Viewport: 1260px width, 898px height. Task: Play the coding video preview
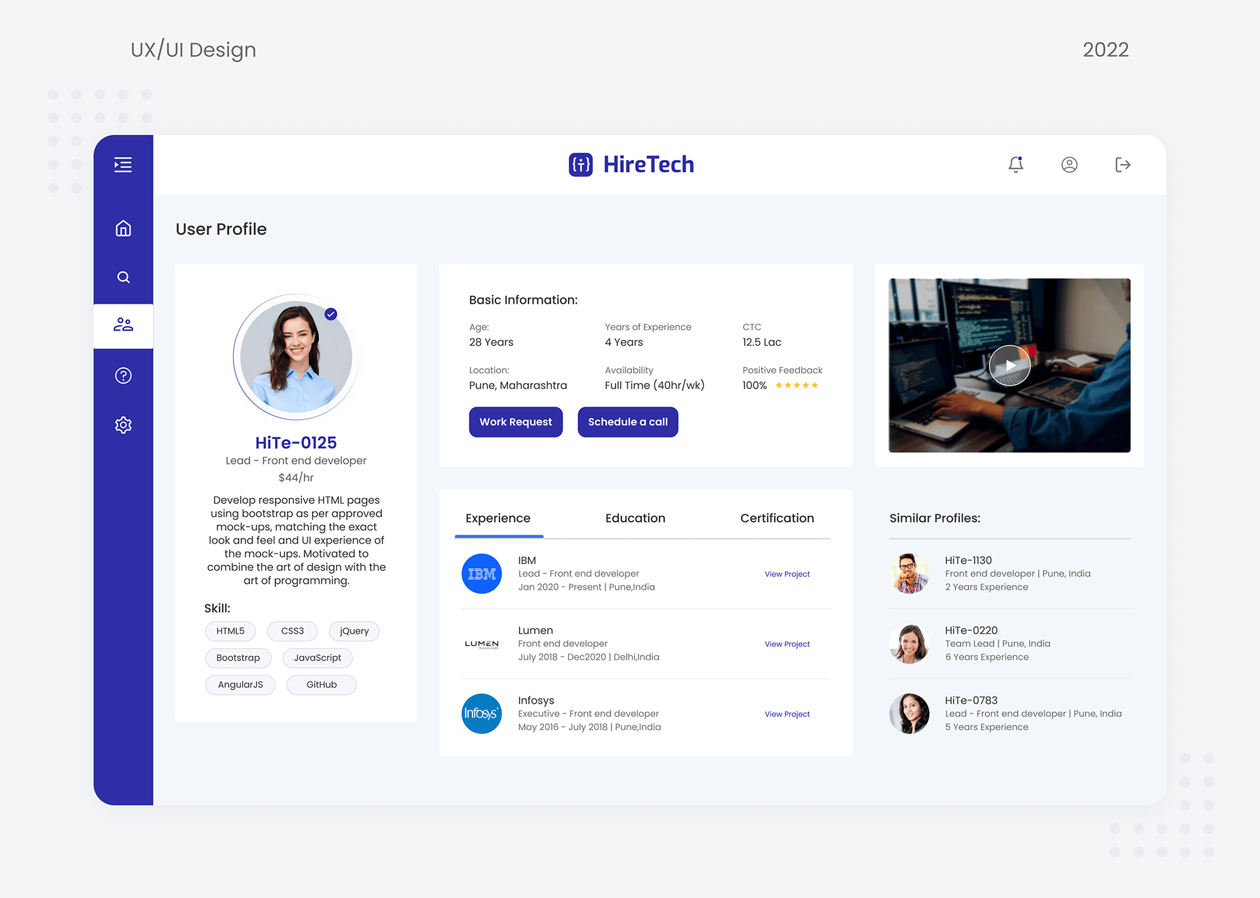click(1009, 365)
